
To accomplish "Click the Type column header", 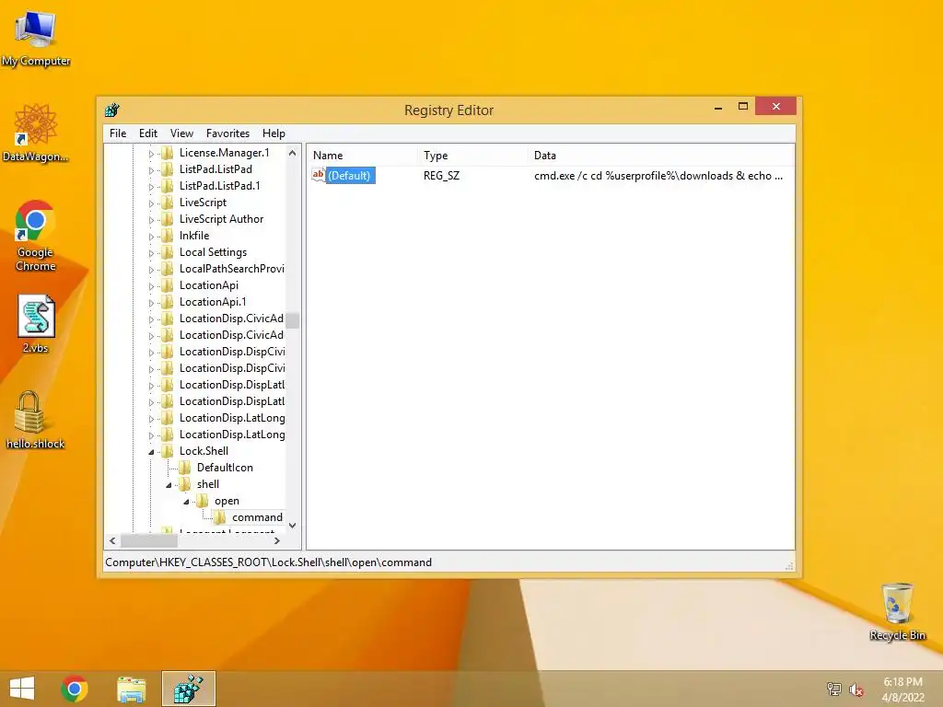I will (x=472, y=155).
